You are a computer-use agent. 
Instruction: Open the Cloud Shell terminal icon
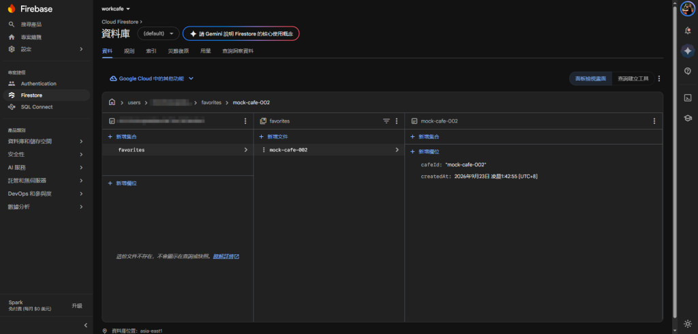(687, 98)
